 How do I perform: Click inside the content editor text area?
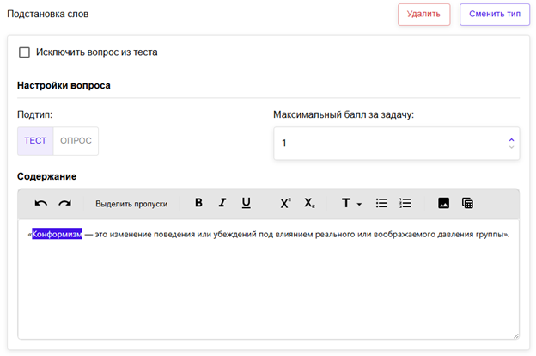click(268, 279)
